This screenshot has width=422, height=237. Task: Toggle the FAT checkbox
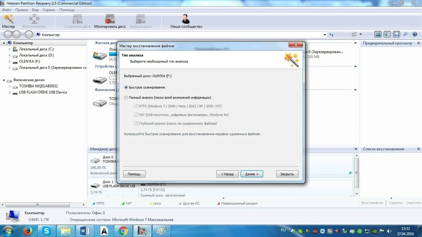pyautogui.click(x=136, y=115)
